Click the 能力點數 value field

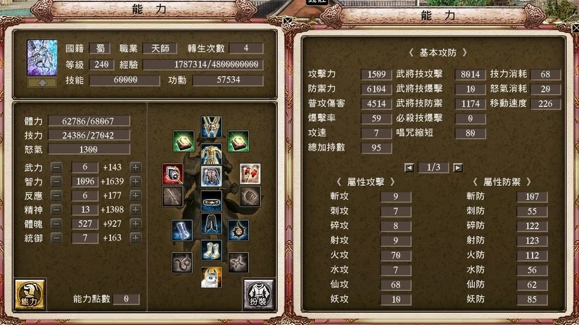coord(126,299)
